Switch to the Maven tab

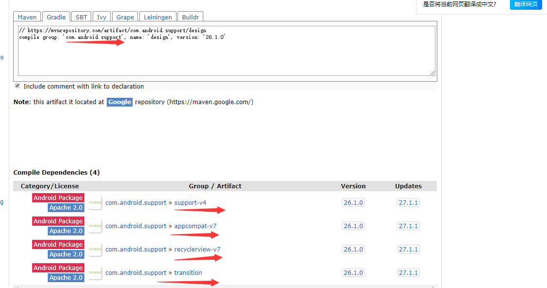point(27,17)
